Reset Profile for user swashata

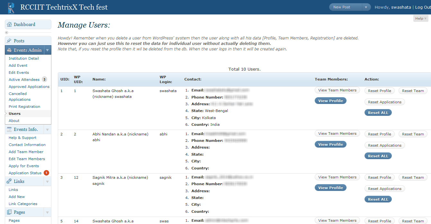(x=380, y=91)
